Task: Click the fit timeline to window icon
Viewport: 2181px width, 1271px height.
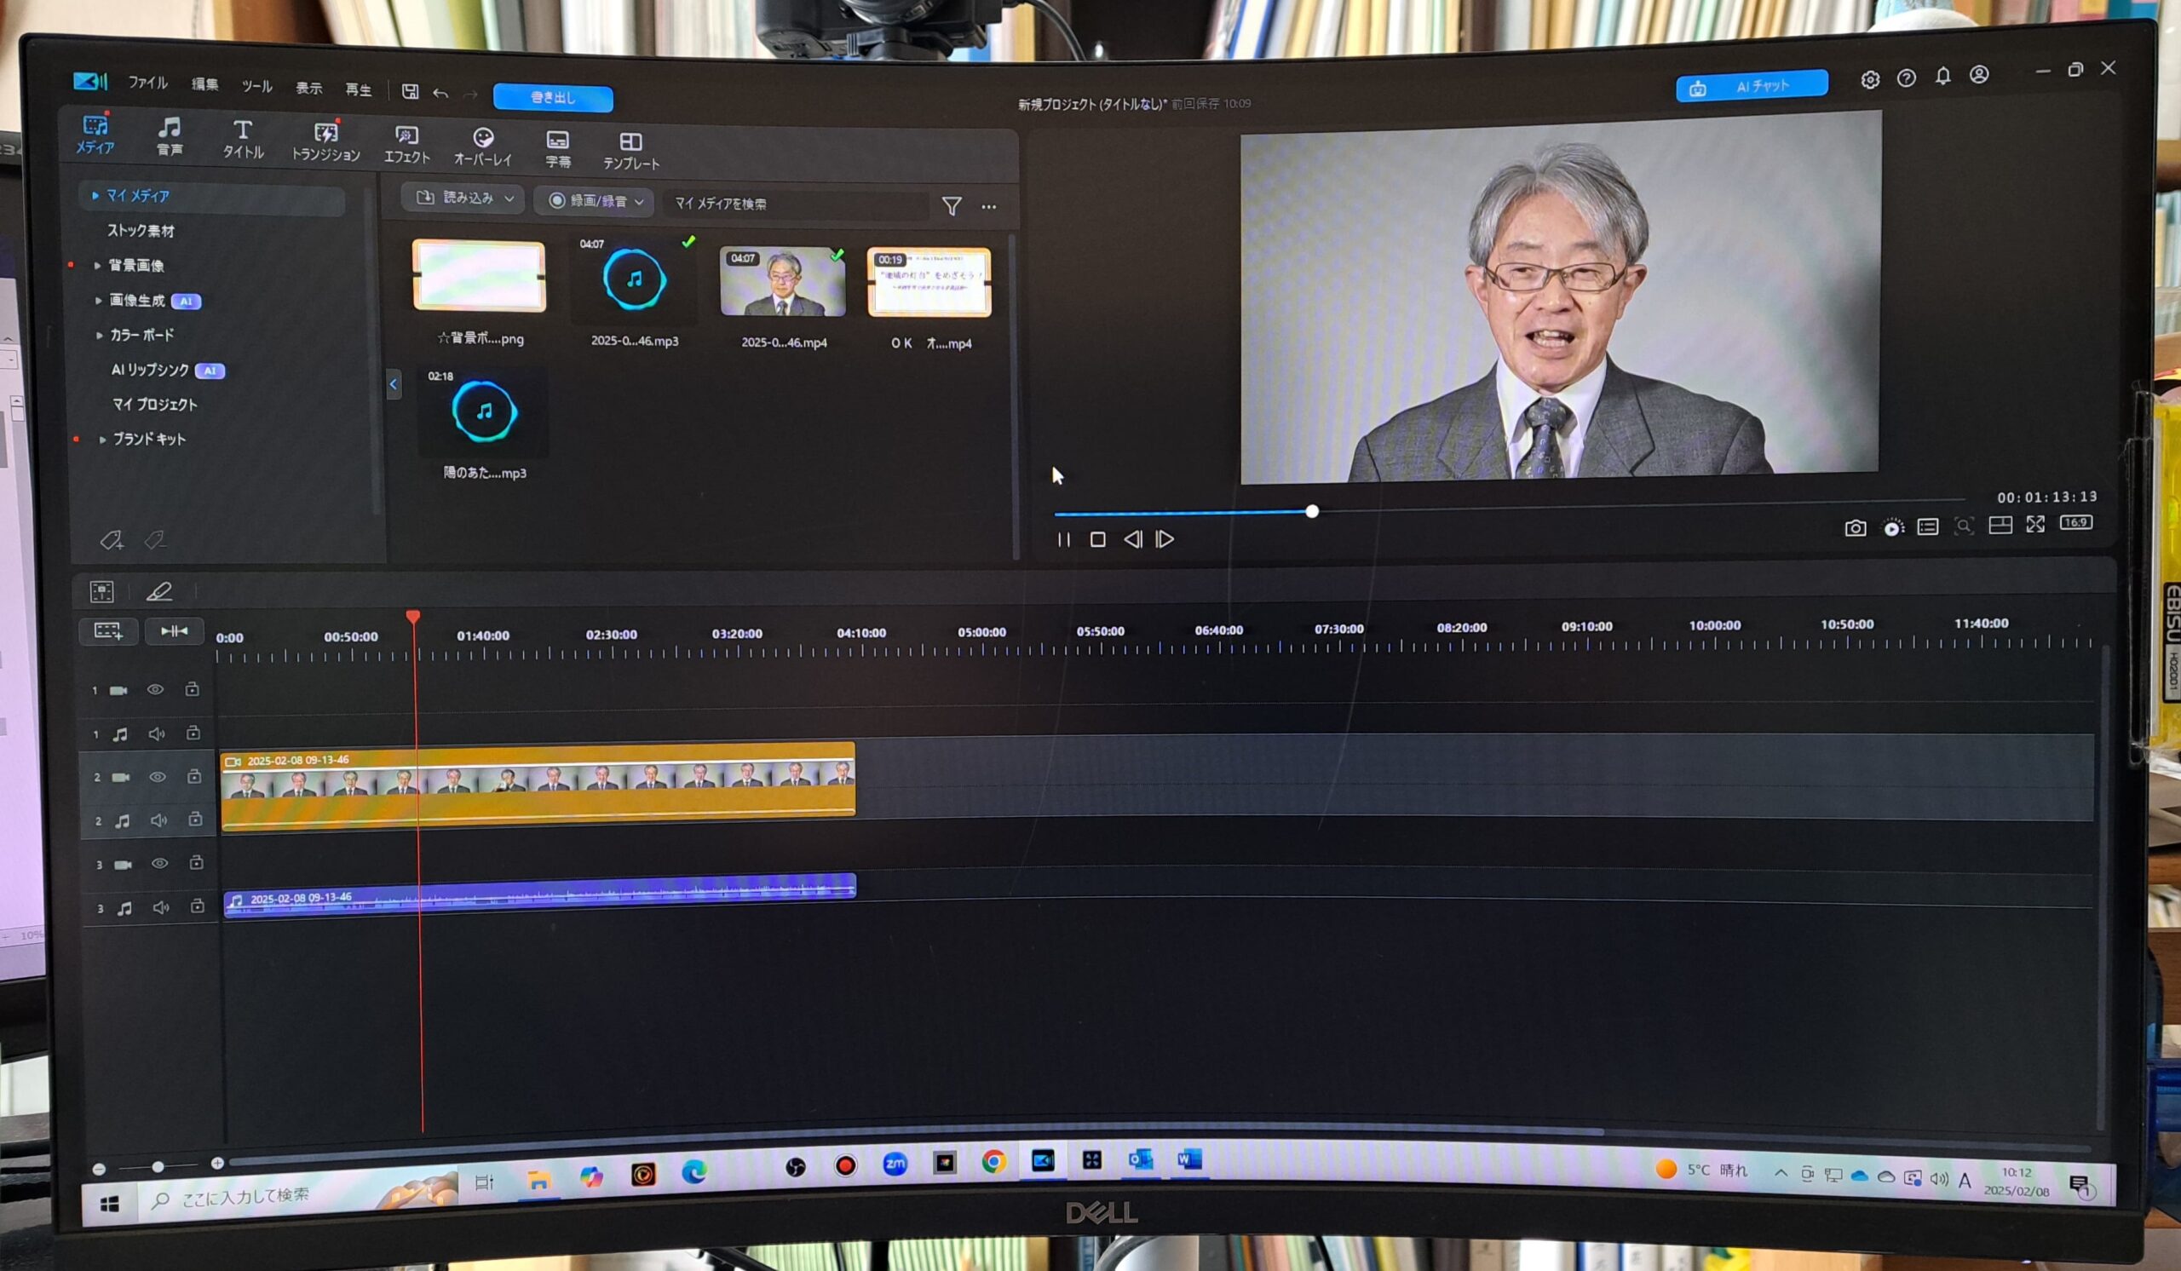Action: (x=174, y=630)
